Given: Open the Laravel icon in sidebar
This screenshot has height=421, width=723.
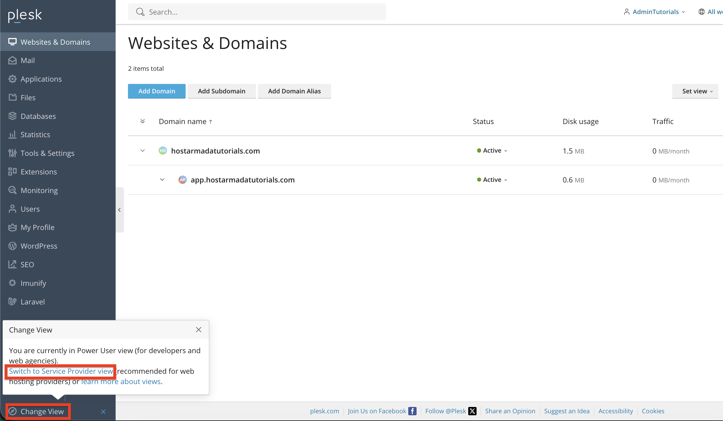Looking at the screenshot, I should pyautogui.click(x=12, y=302).
